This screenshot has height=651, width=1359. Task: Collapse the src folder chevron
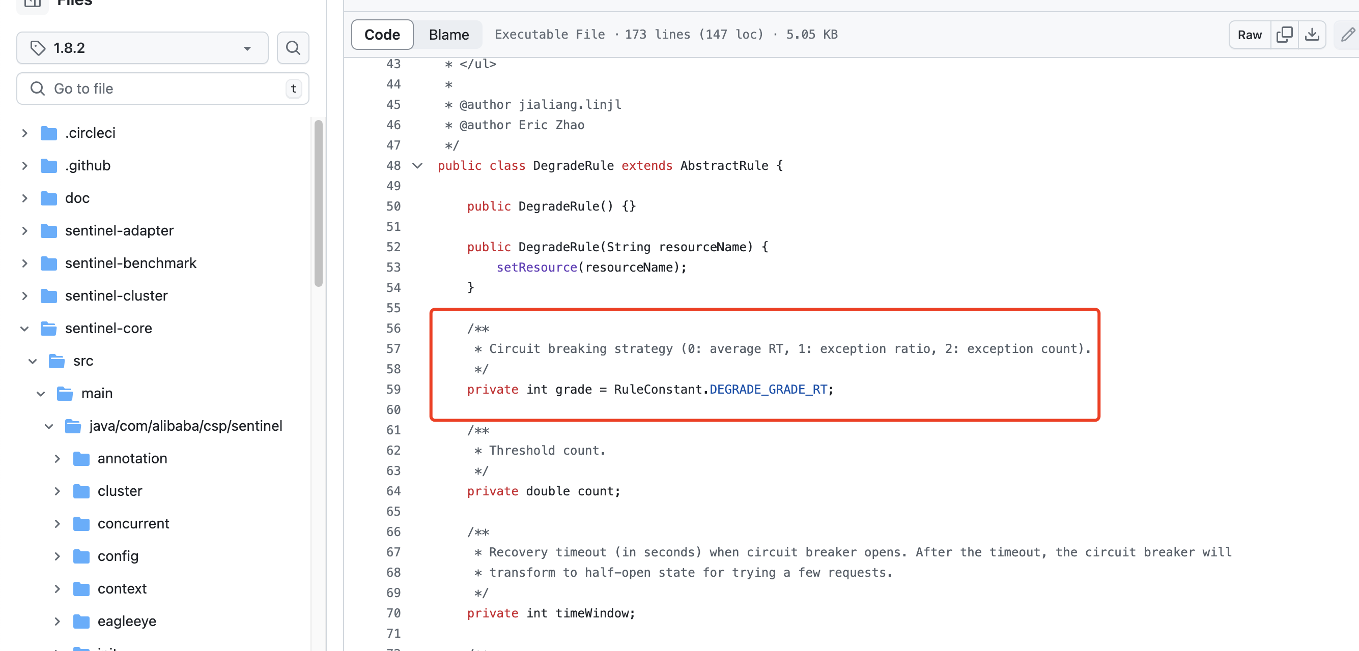pyautogui.click(x=33, y=361)
